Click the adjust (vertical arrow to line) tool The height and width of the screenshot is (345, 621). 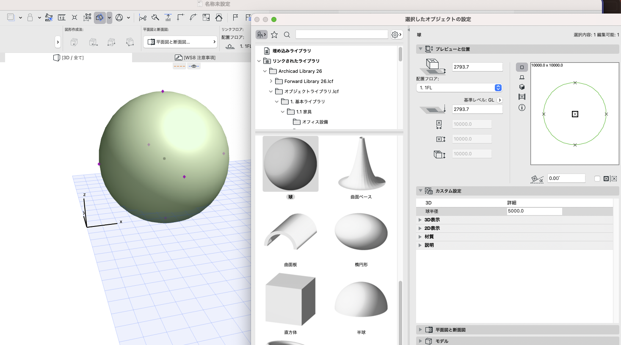[168, 17]
